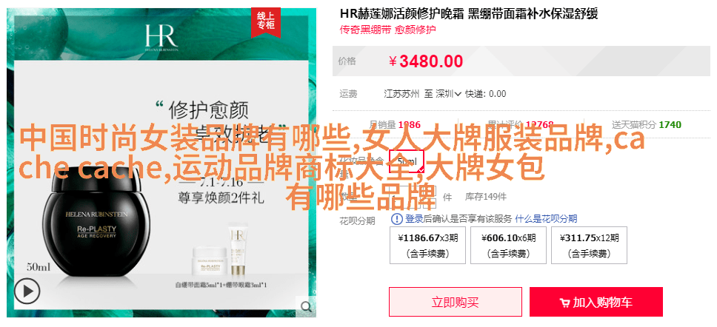The height and width of the screenshot is (327, 717).
Task: Open the 什么是花呗分期 help link
Action: tap(546, 219)
